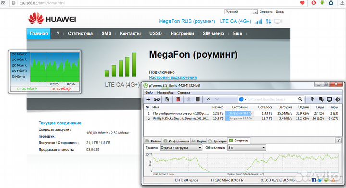
Task: Click the search magnifier in µTorrent toolbar
Action: (x=300, y=99)
